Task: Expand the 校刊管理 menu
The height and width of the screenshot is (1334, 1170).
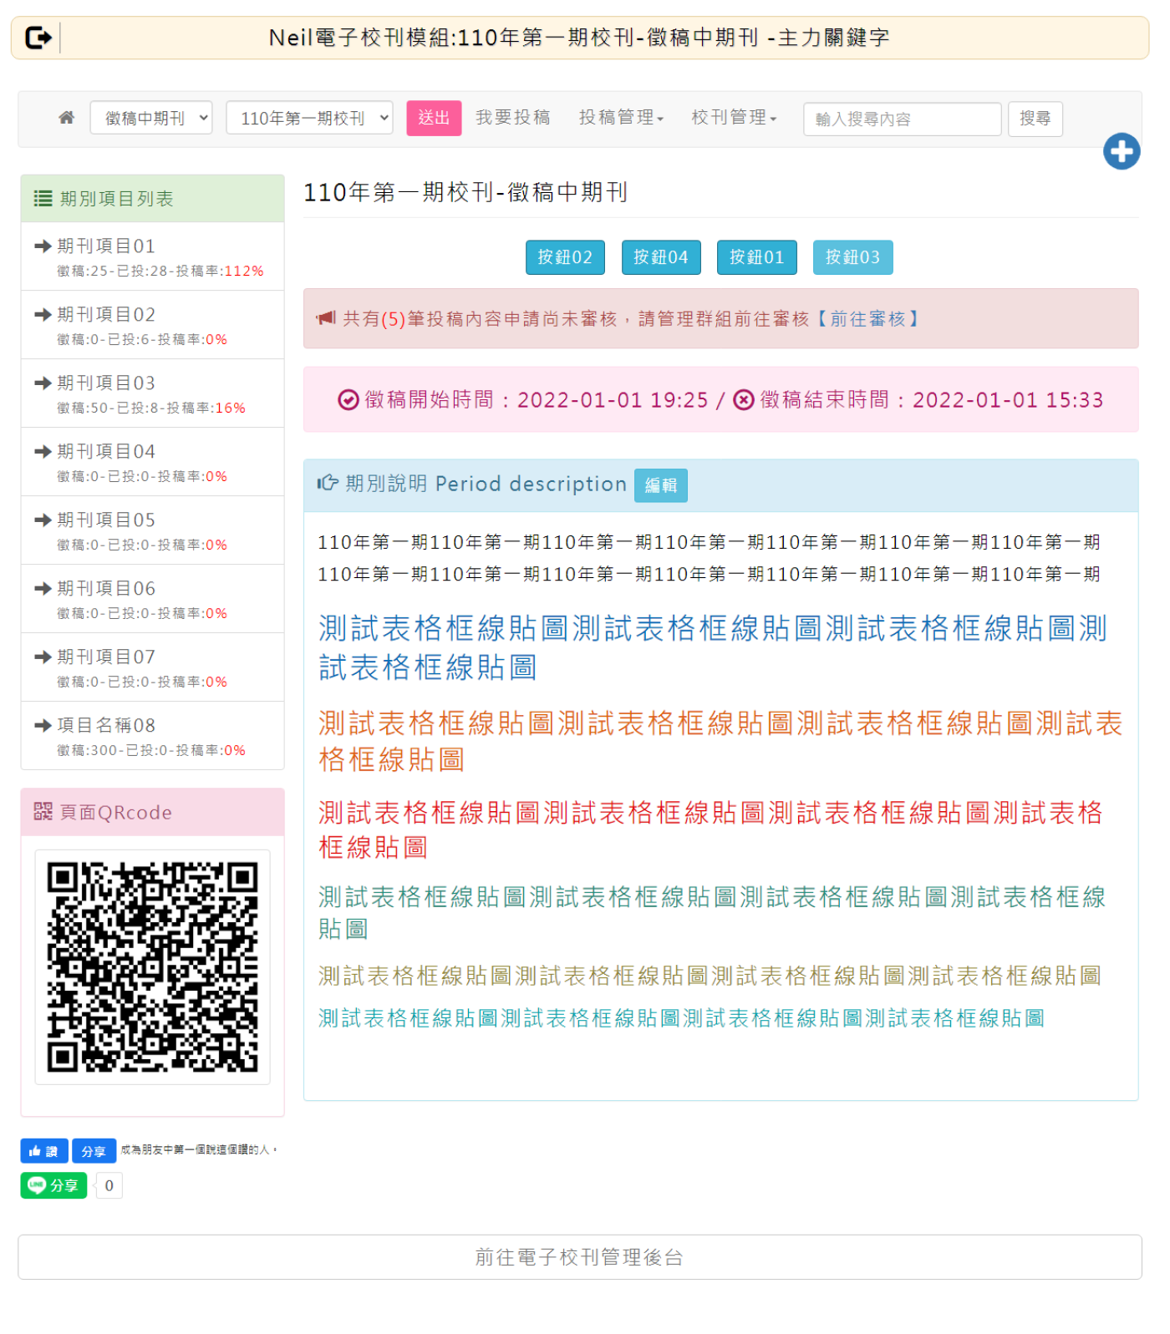Action: click(x=733, y=118)
